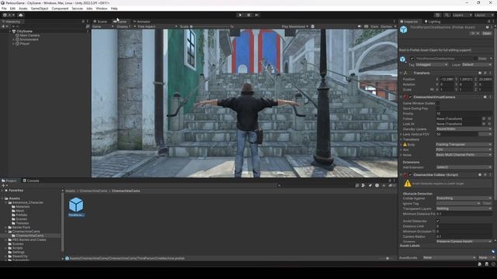Click the Follow object picker icon
The width and height of the screenshot is (497, 279).
pos(484,119)
